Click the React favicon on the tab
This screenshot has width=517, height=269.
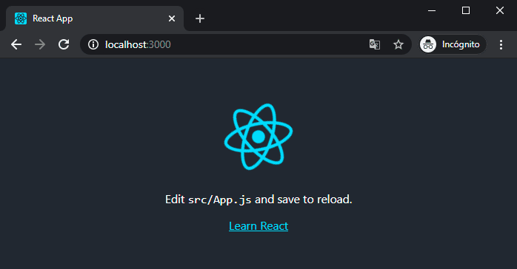21,18
